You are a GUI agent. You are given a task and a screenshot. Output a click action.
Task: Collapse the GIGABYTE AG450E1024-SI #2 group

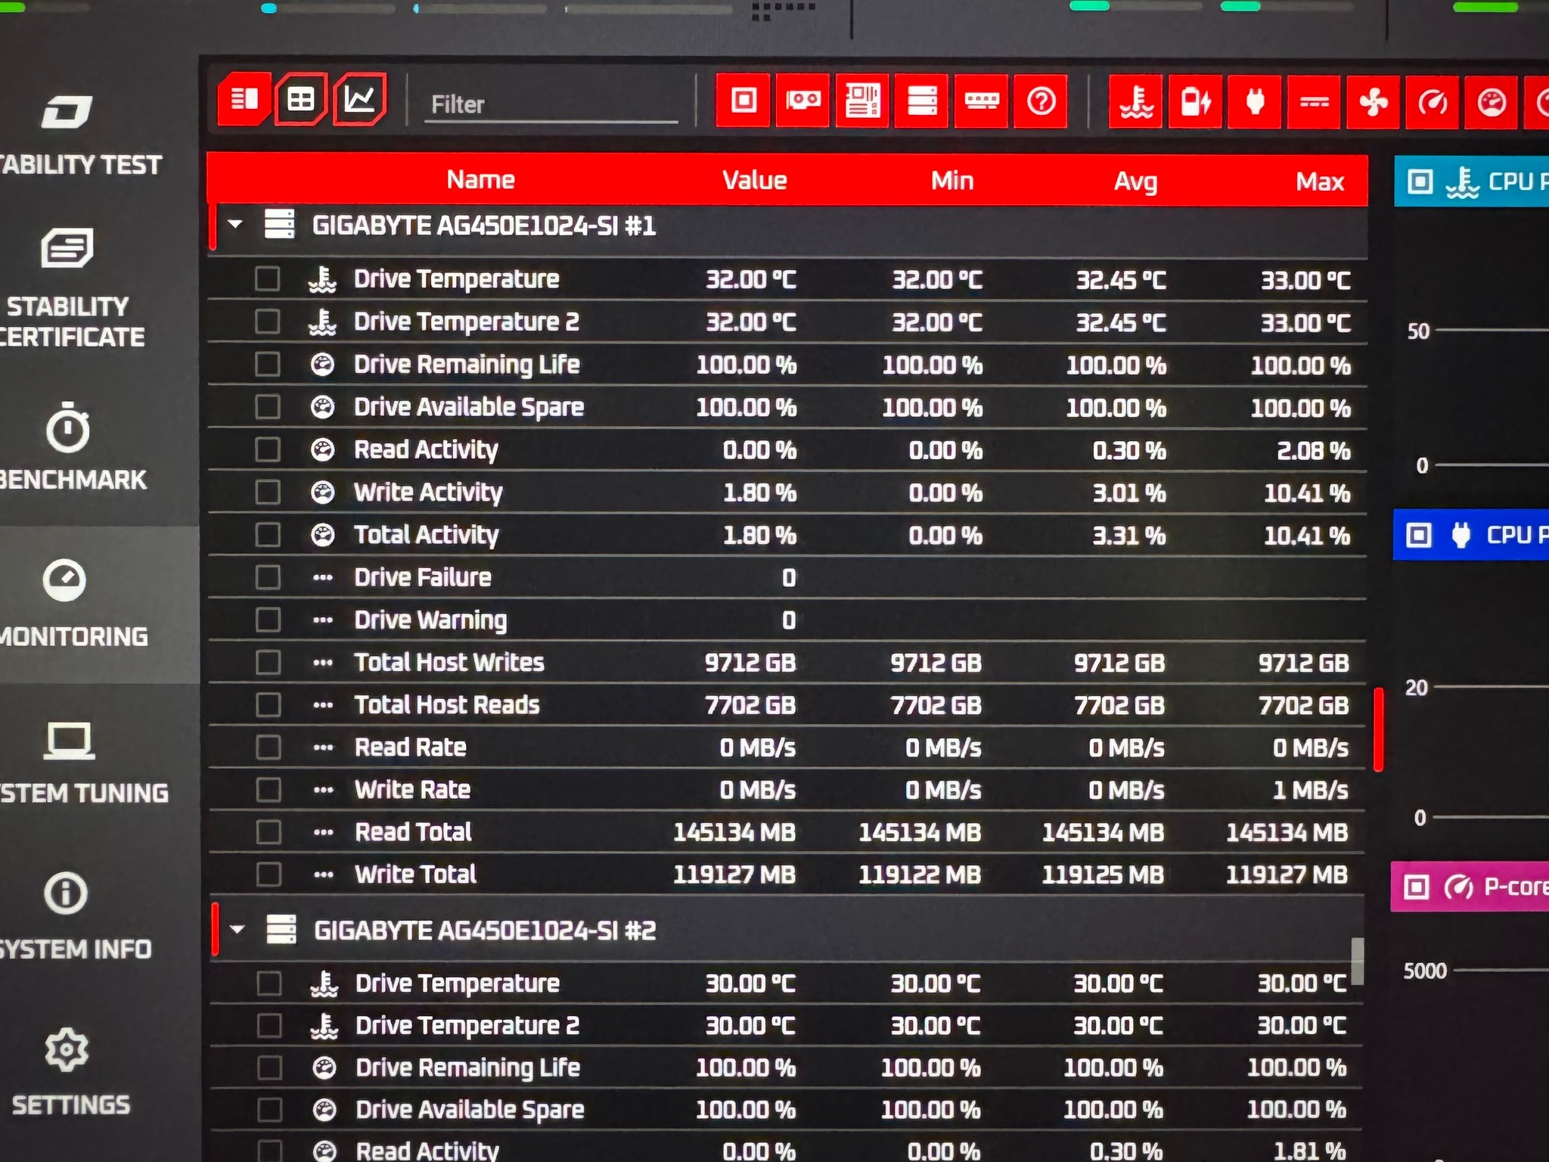[x=237, y=929]
